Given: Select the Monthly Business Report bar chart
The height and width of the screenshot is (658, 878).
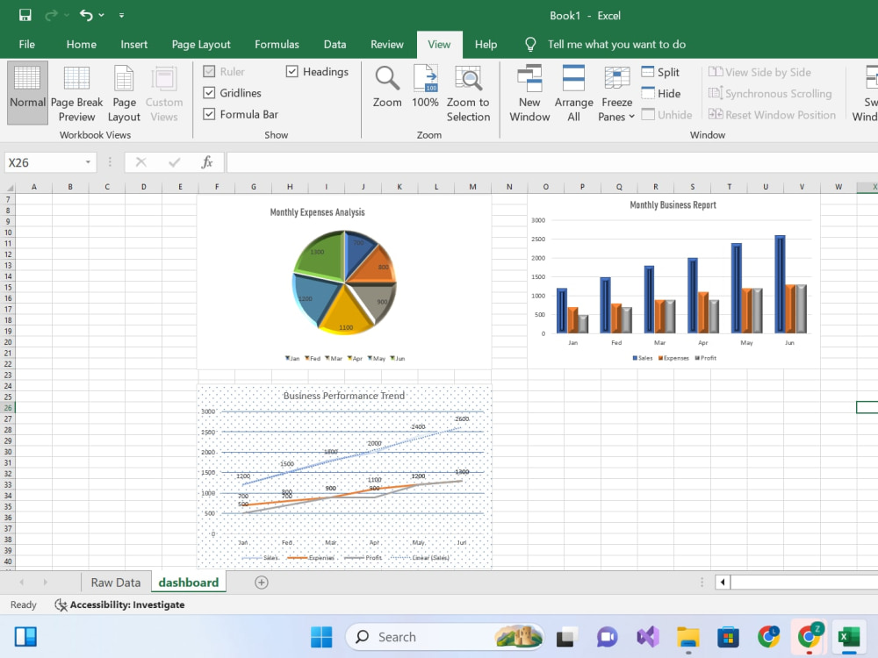Looking at the screenshot, I should click(x=673, y=282).
